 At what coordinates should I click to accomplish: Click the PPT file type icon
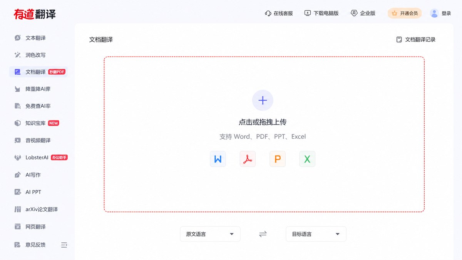click(278, 159)
